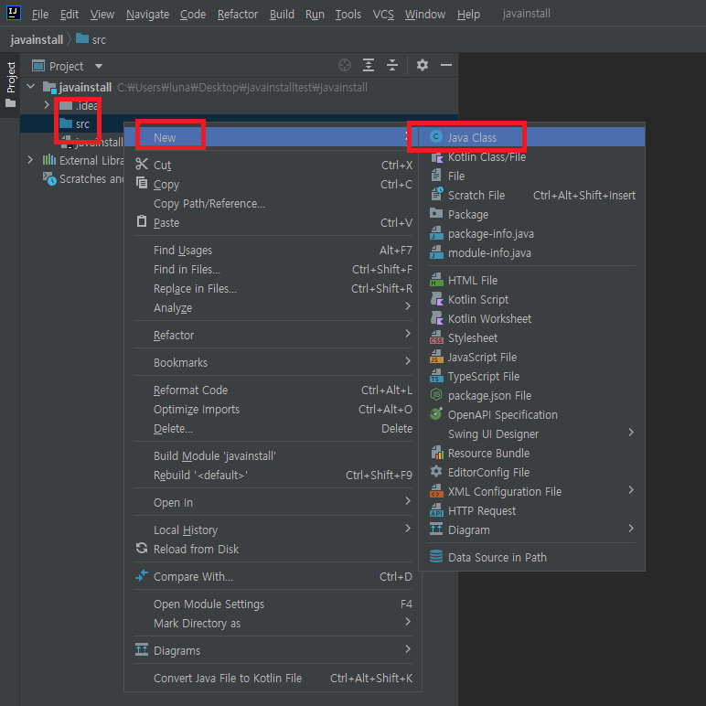The image size is (706, 706).
Task: Click the Copy icon in context menu
Action: 142,183
